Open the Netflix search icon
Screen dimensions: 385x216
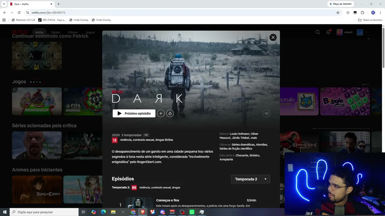coord(318,32)
